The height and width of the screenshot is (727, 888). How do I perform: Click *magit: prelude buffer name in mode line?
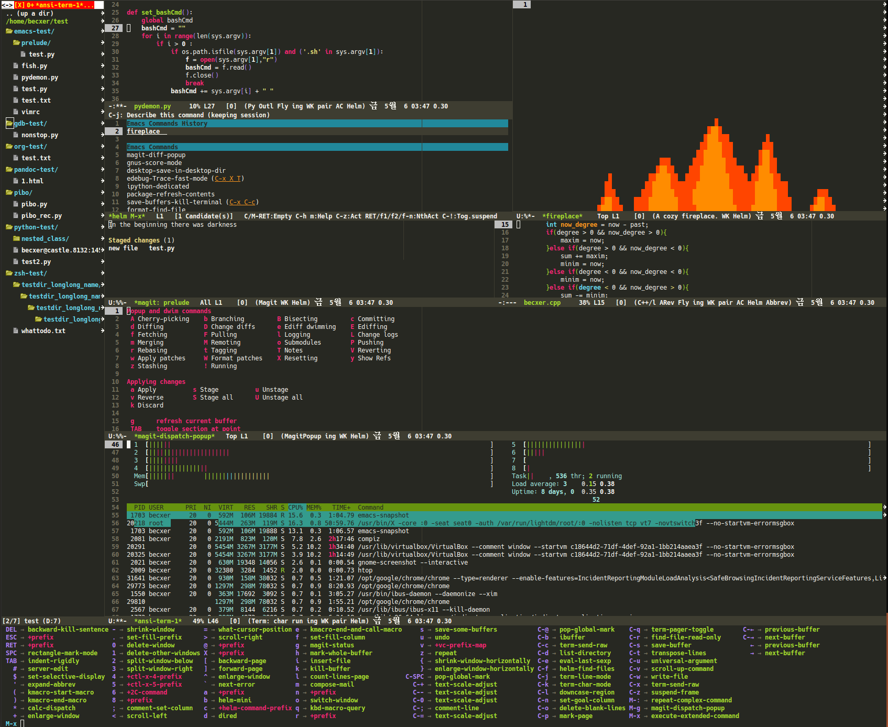tap(161, 303)
